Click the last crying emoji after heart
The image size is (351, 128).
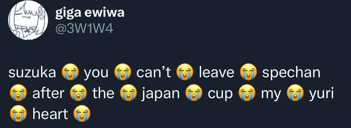[x=82, y=114]
